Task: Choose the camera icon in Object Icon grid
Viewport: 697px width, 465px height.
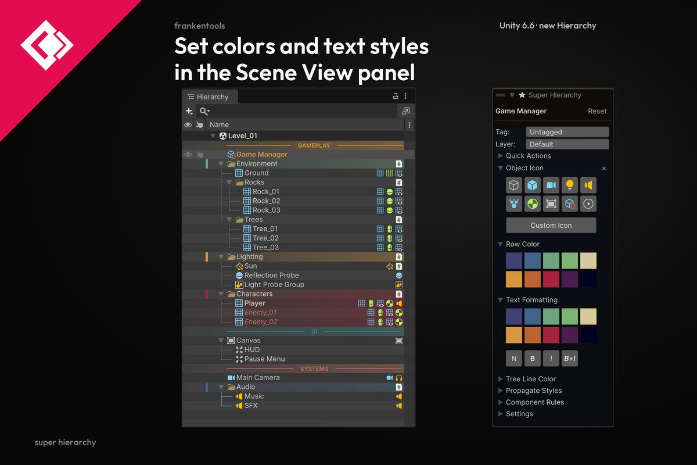Action: coord(551,185)
